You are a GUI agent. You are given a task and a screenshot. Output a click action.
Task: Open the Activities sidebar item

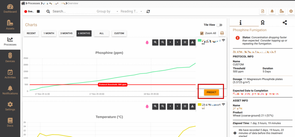(x=10, y=74)
